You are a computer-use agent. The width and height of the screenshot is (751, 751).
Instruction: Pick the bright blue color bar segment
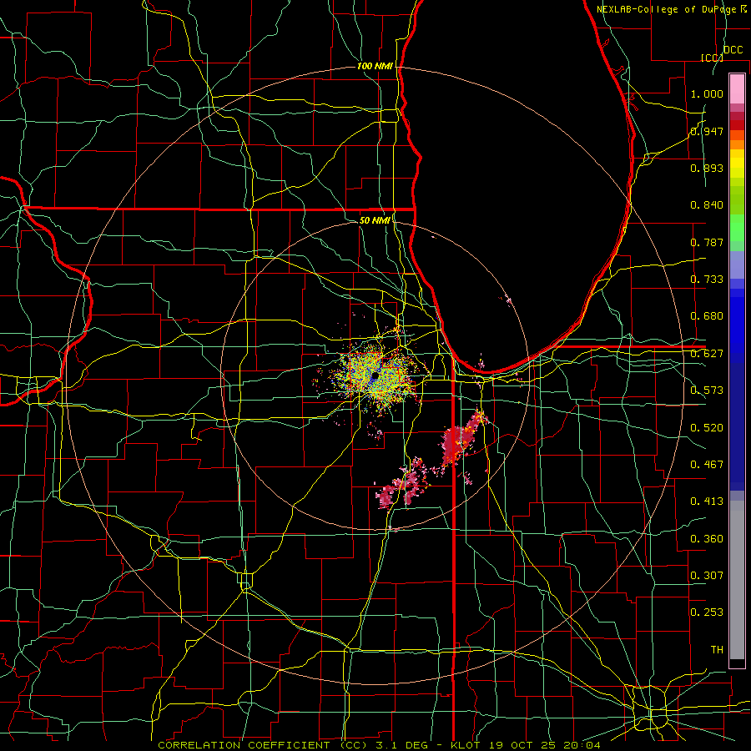point(737,325)
